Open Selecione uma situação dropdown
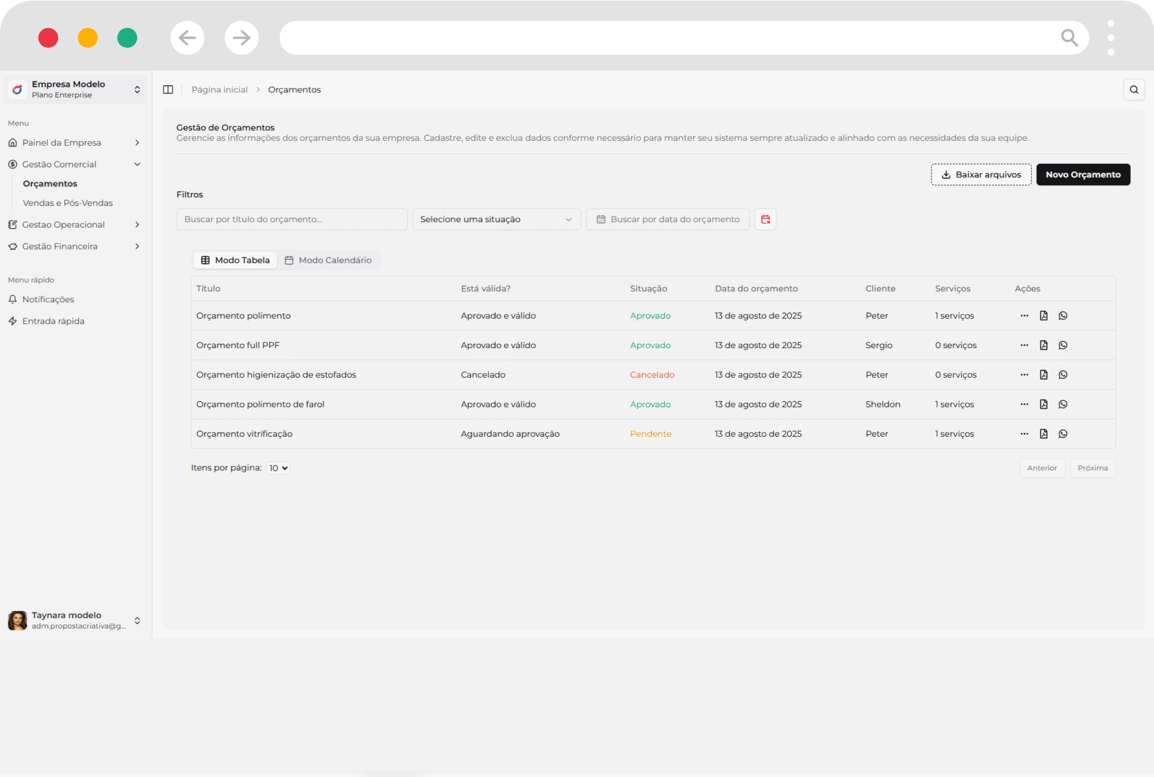 point(496,219)
